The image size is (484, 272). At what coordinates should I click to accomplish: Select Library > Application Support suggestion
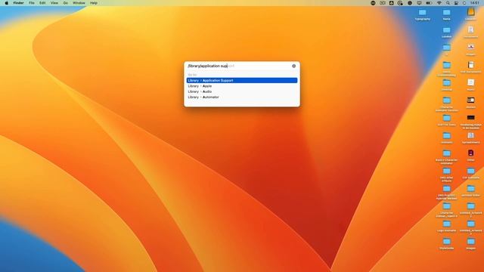tap(242, 81)
